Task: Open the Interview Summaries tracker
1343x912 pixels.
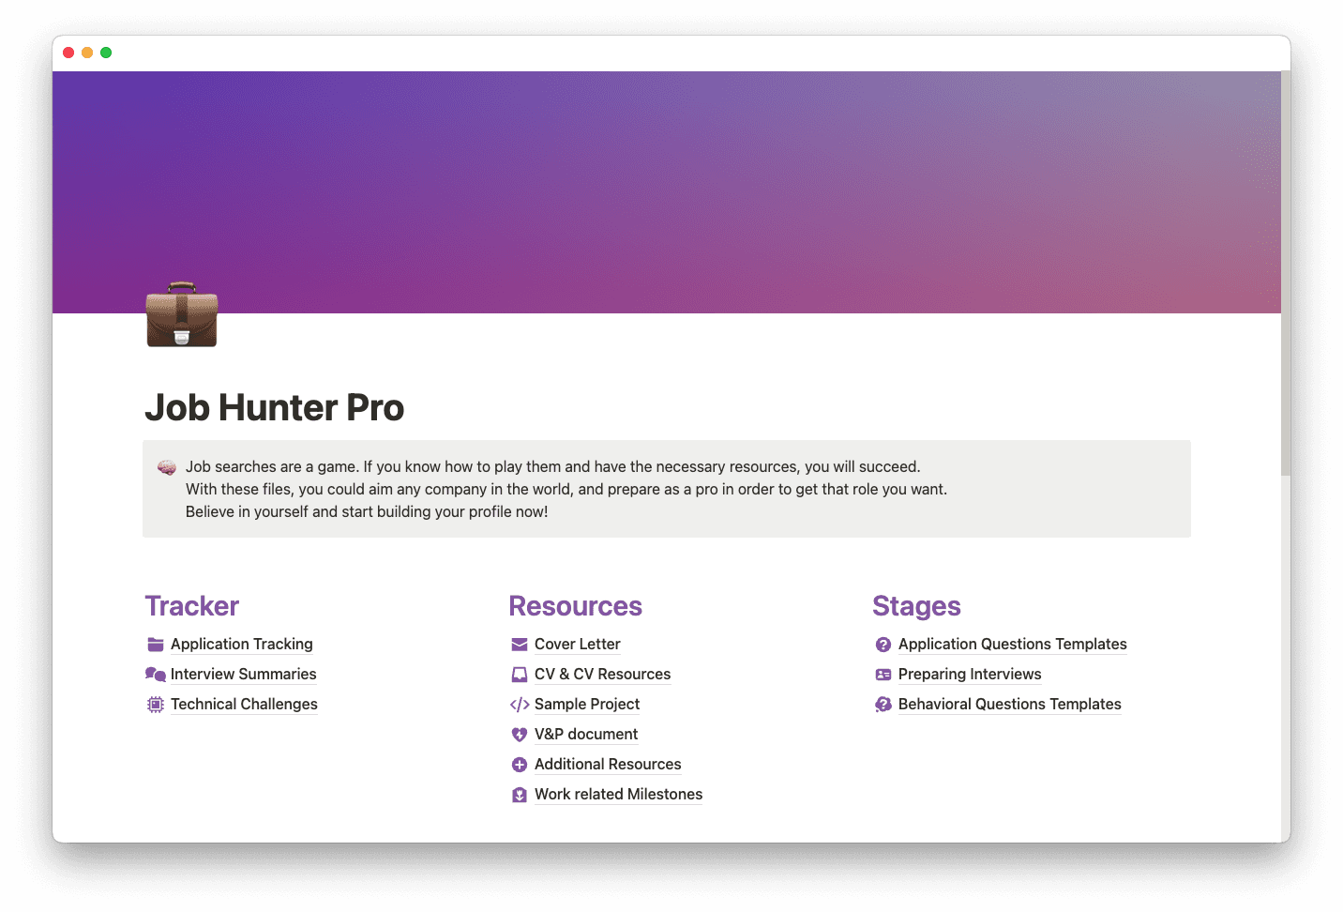Action: click(x=243, y=675)
